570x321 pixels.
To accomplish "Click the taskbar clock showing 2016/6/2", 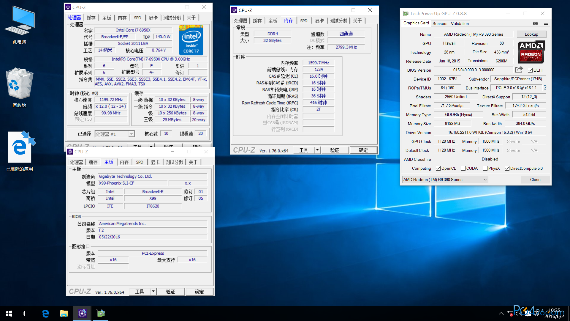I will [x=554, y=314].
